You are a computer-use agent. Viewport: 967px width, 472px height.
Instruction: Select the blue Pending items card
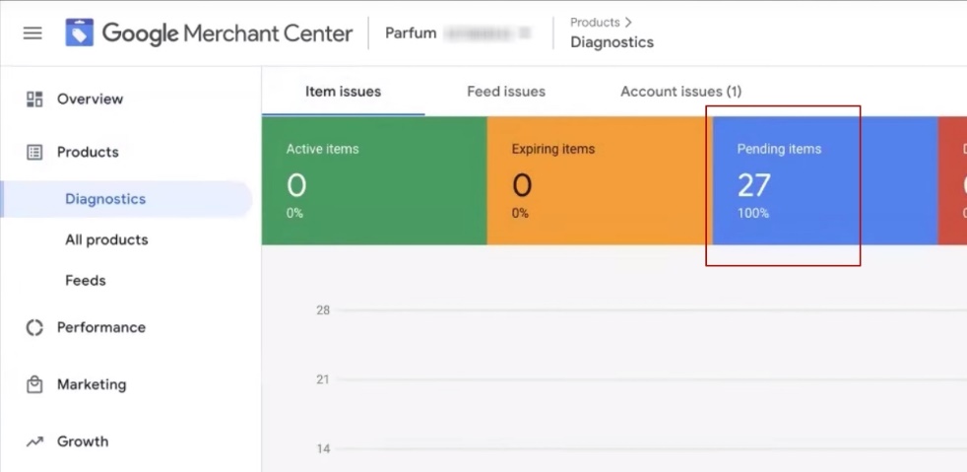point(823,181)
